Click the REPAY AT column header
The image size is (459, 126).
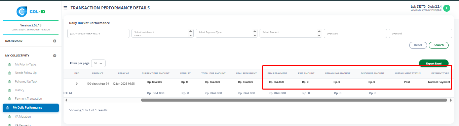point(124,73)
